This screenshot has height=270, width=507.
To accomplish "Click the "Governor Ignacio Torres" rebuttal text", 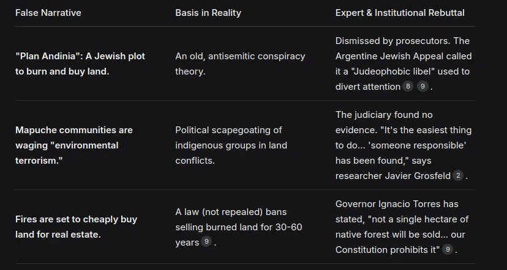I will pyautogui.click(x=397, y=204).
